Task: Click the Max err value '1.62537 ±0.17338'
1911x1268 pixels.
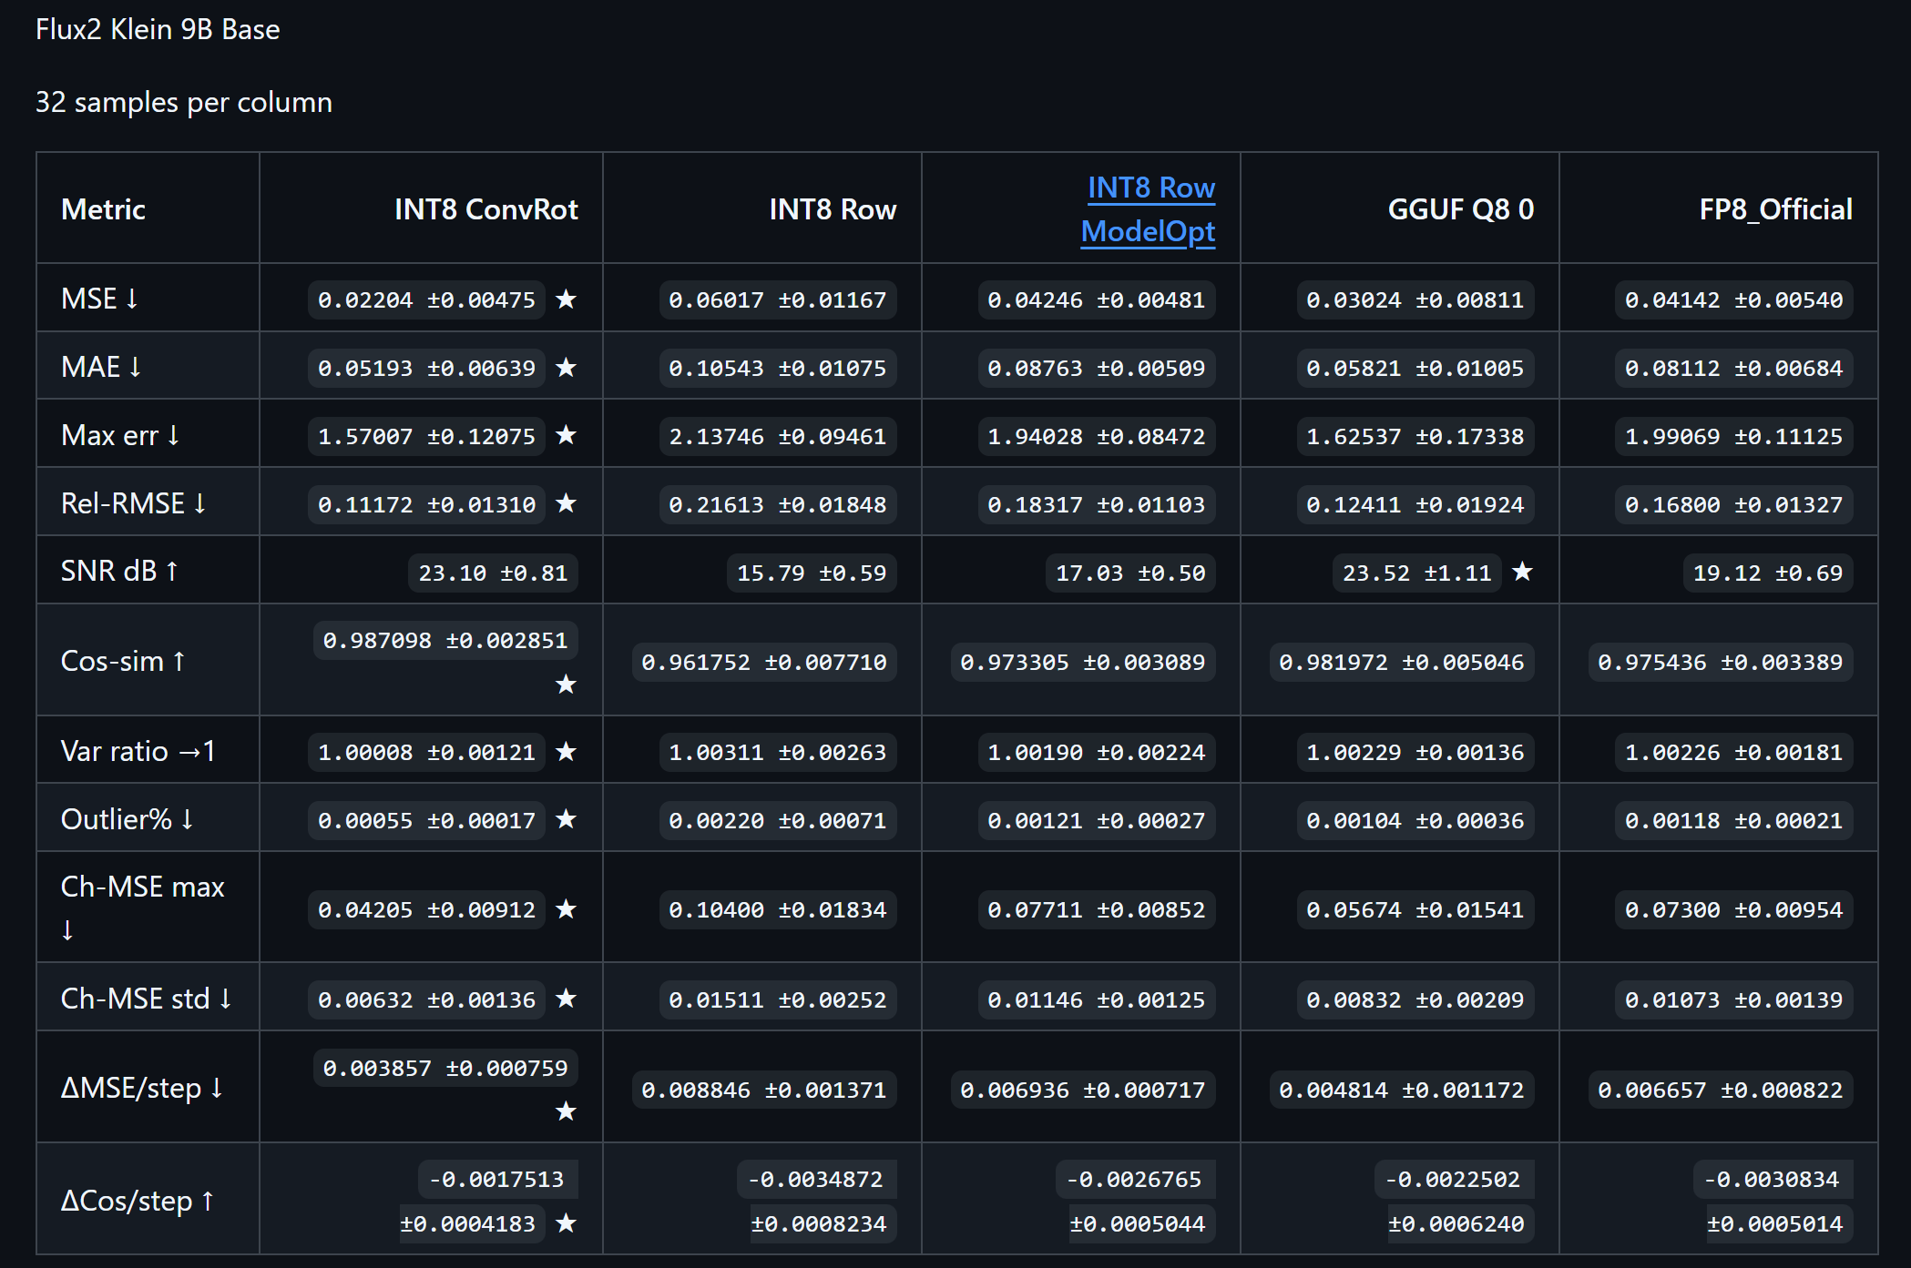Action: (x=1415, y=436)
